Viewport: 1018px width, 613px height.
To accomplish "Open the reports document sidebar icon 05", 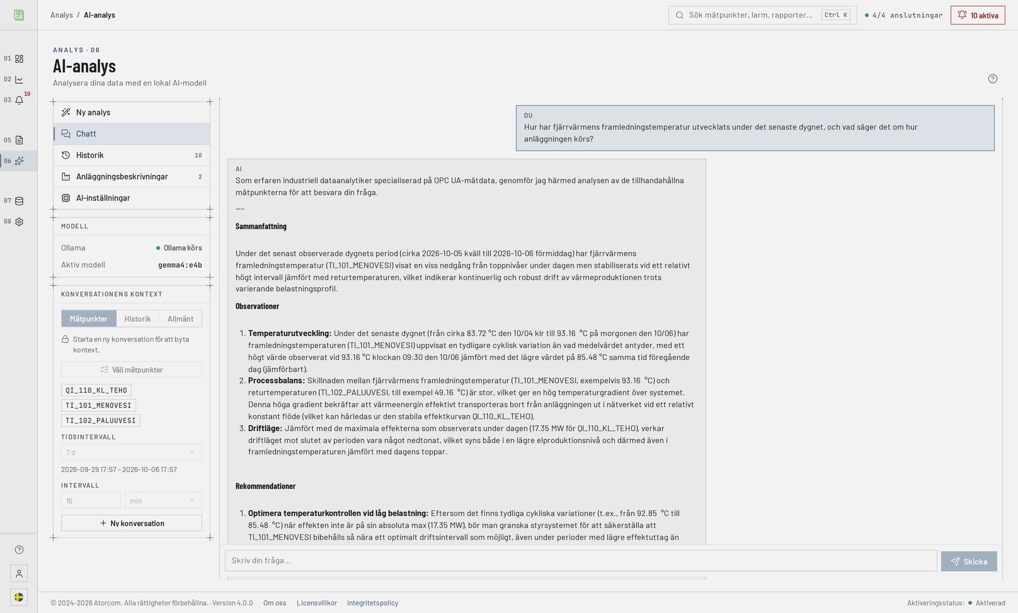I will pyautogui.click(x=19, y=140).
